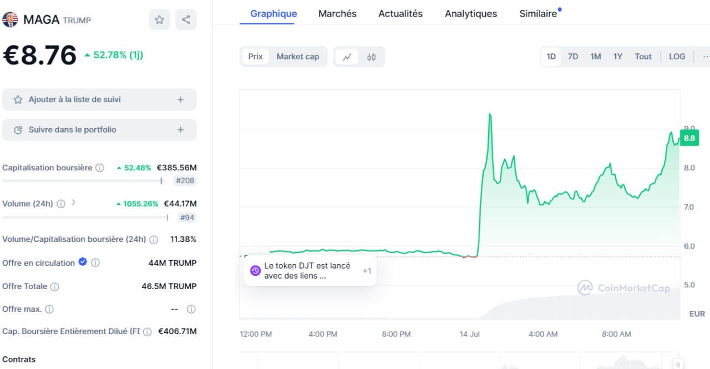
Task: Click the 52.78% (1j) change indicator
Action: (x=114, y=55)
